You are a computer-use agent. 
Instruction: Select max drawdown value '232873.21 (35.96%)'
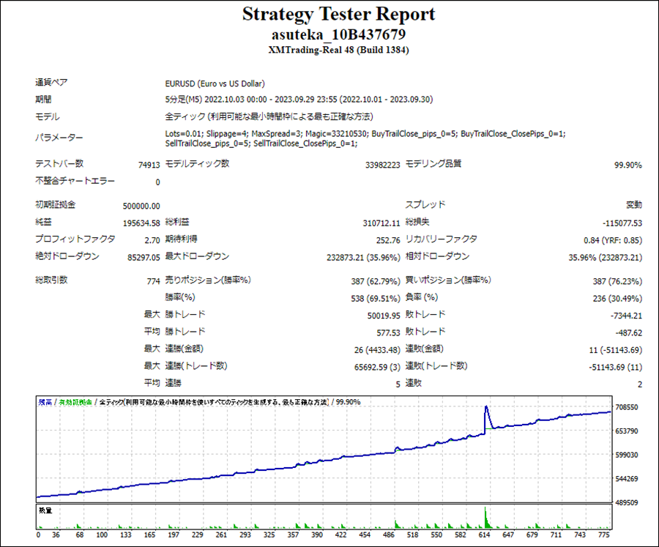tap(363, 258)
